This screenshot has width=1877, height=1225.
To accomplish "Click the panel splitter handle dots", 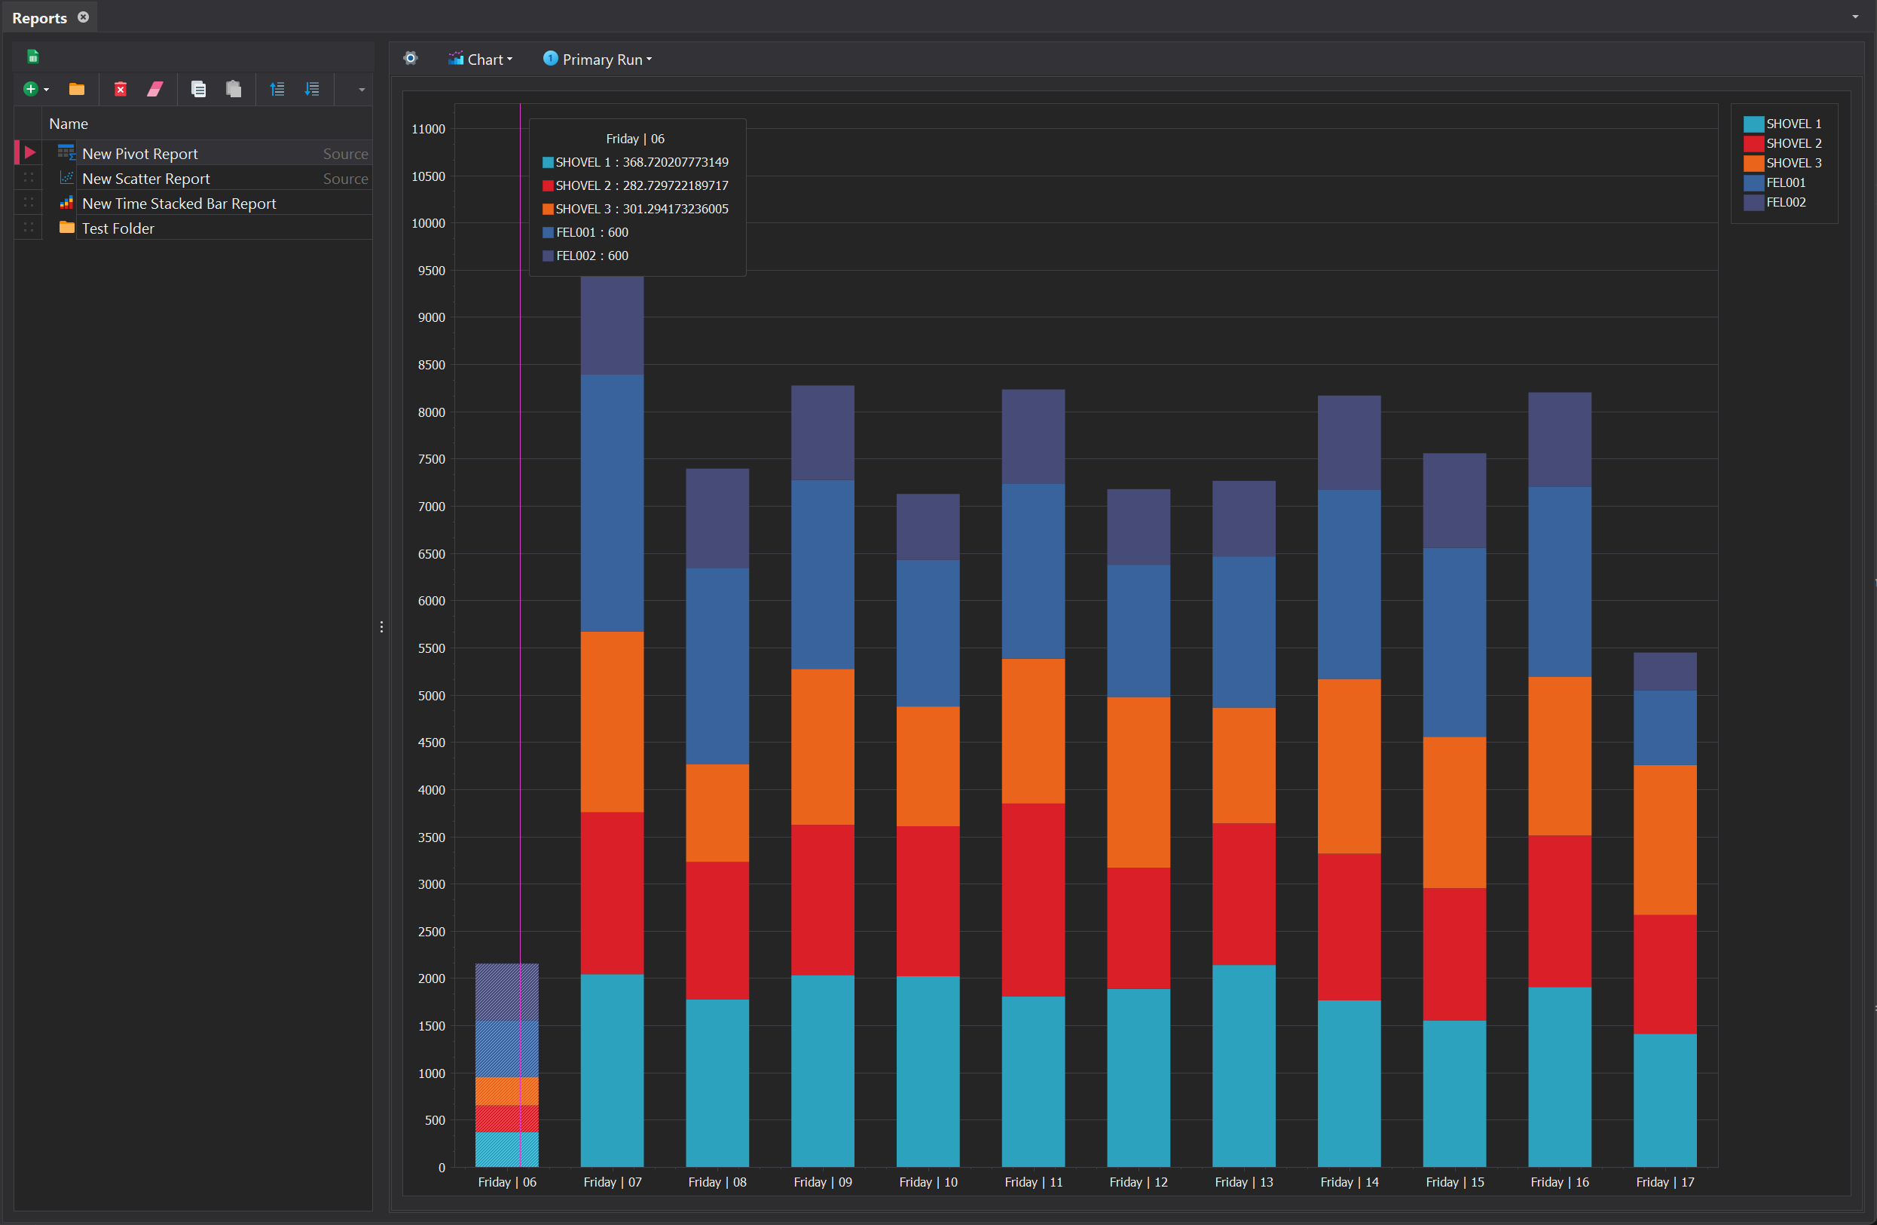I will [x=382, y=626].
